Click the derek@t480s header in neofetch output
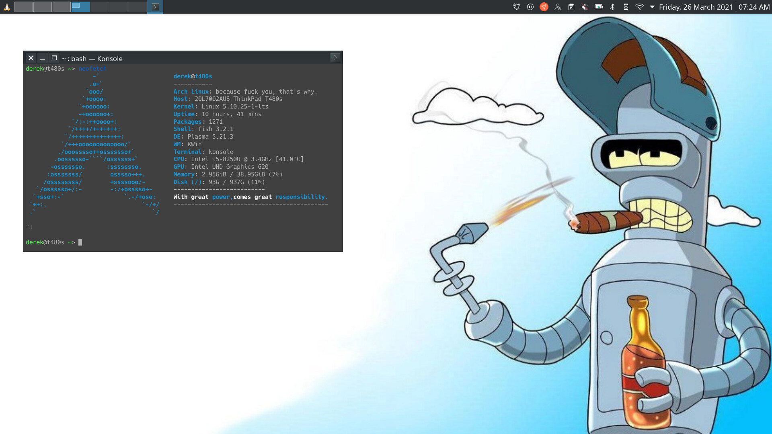Screen dimensions: 772x434 pyautogui.click(x=193, y=76)
